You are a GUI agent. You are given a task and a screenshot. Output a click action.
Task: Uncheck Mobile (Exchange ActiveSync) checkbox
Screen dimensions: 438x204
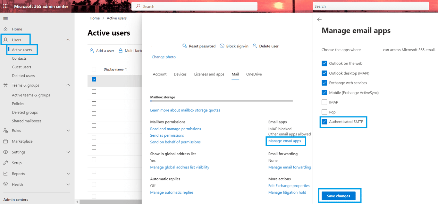point(324,93)
